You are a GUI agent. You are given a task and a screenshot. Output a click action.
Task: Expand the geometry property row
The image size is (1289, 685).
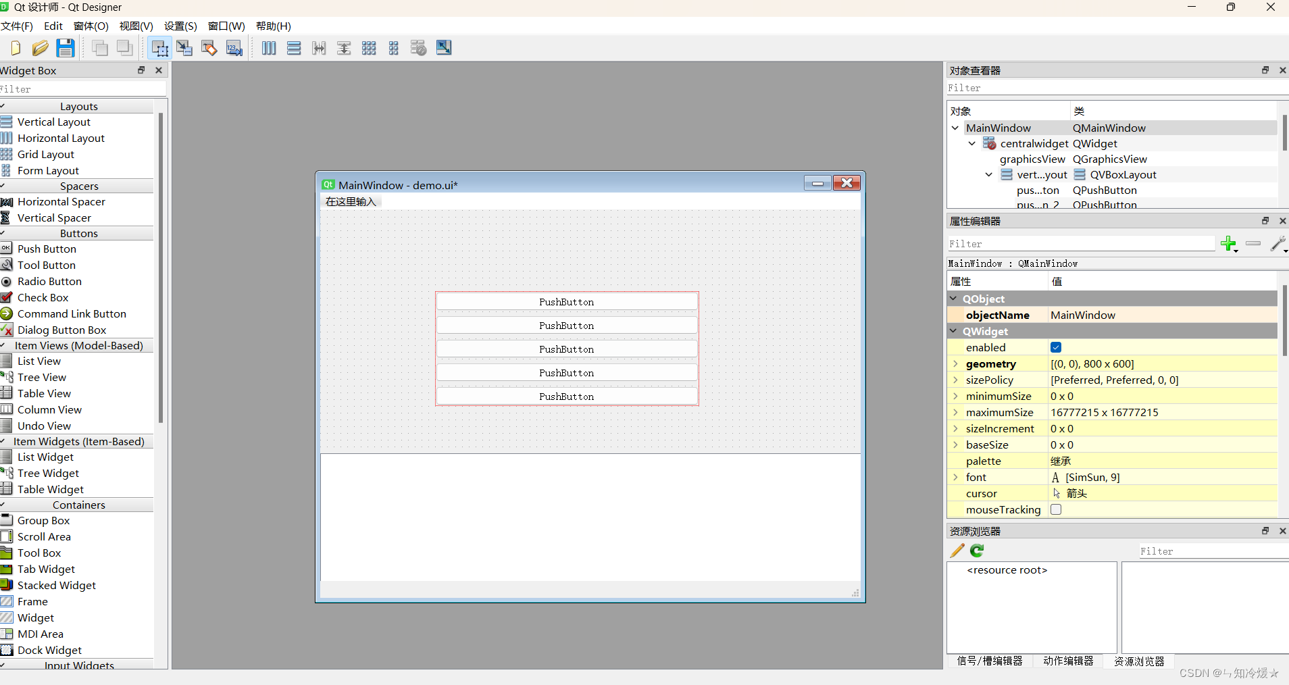pos(955,363)
